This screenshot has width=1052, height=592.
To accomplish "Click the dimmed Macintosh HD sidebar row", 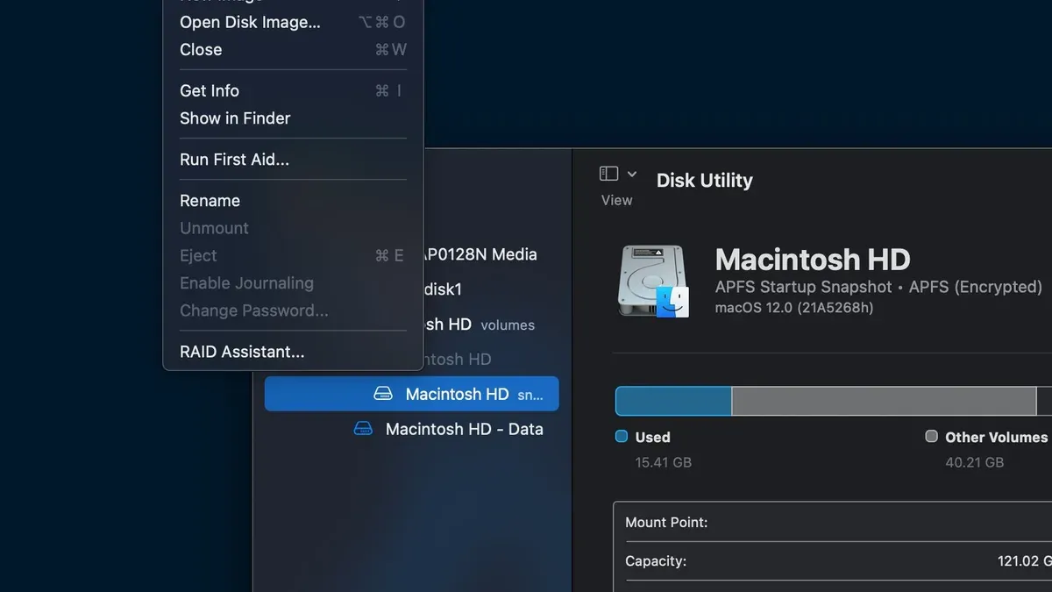I will tap(458, 360).
